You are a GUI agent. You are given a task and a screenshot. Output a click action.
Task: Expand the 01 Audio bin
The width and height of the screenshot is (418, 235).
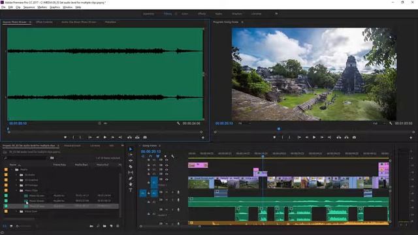pos(16,175)
